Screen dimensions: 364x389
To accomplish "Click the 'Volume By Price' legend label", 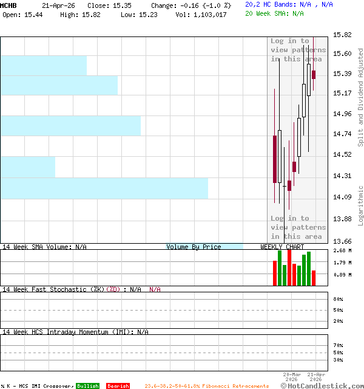I will pyautogui.click(x=194, y=247).
